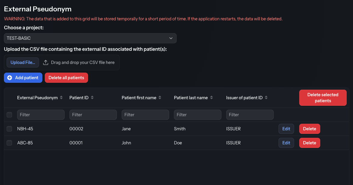Tick the select-all checkbox in filter row
The width and height of the screenshot is (353, 185).
click(9, 115)
